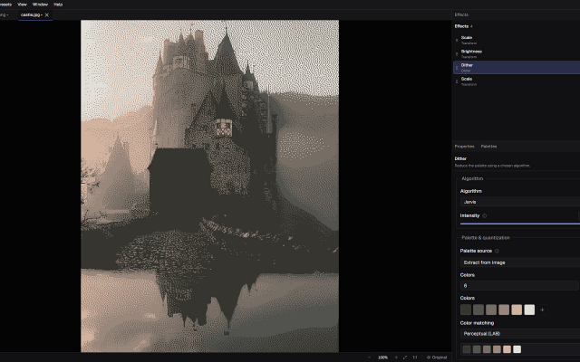
Task: Grab the drag handle of the Brightness effect
Action: 457,54
